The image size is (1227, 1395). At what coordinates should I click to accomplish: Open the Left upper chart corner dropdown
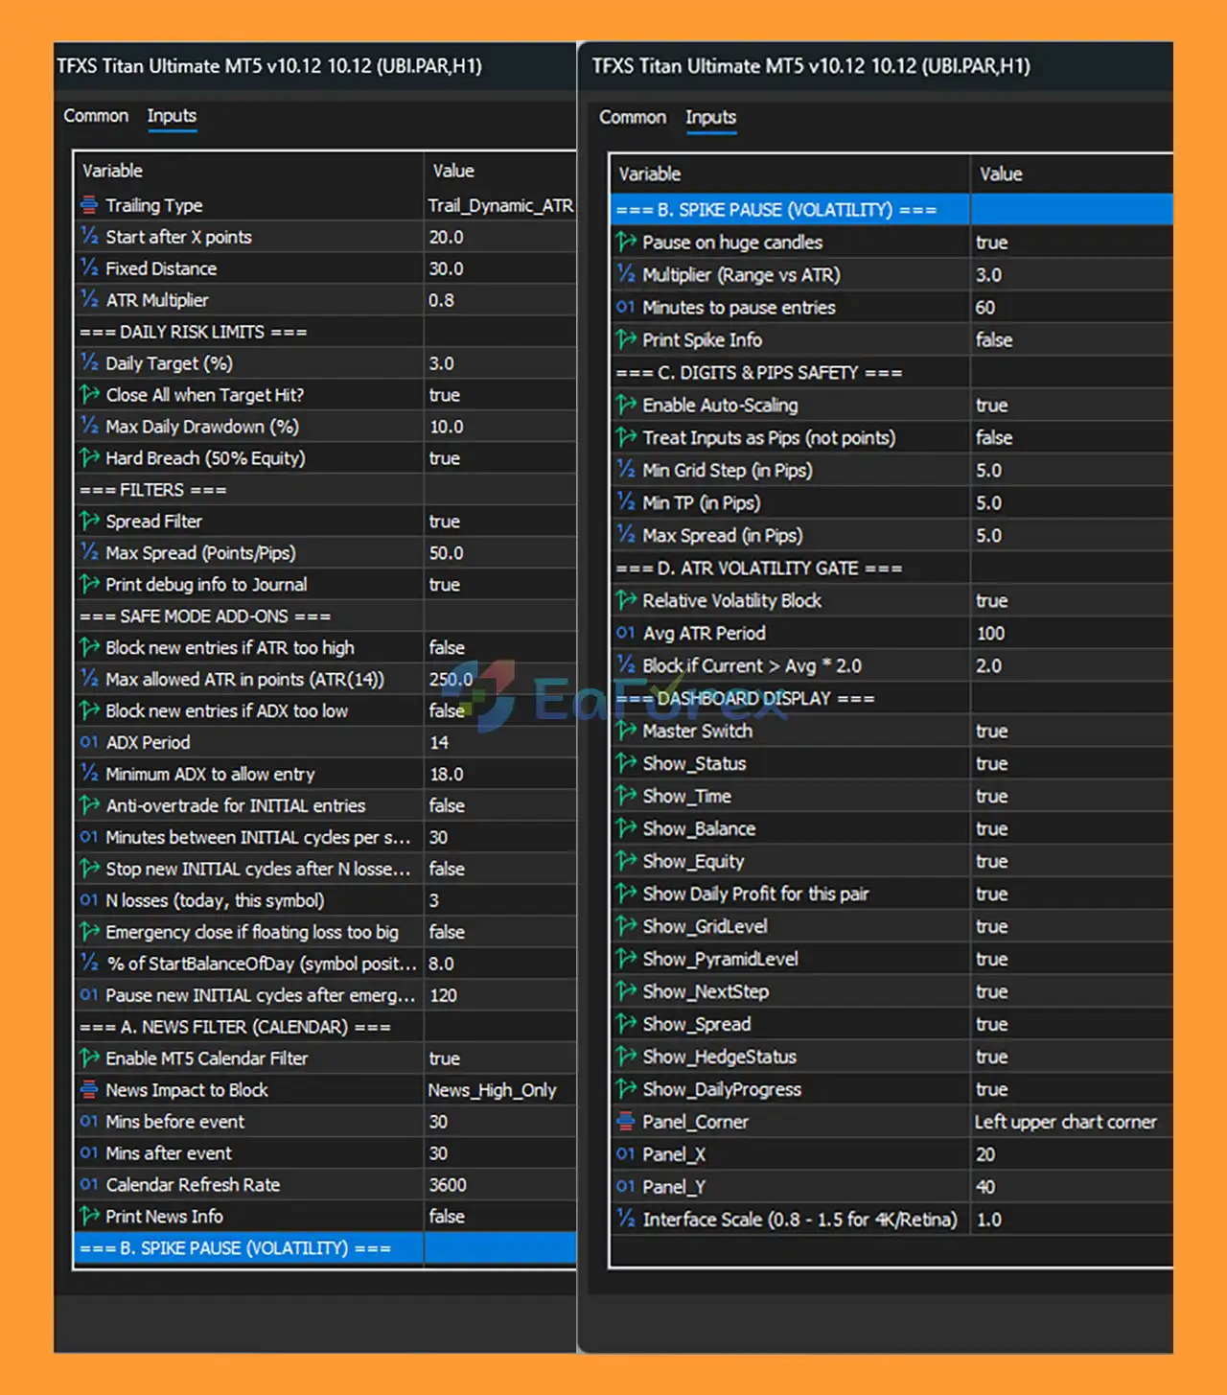1066,1122
